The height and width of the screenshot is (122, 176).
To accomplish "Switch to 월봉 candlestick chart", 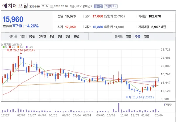I will pos(146,36).
